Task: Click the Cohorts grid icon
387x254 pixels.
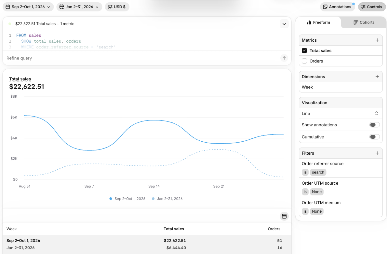Action: [x=356, y=22]
